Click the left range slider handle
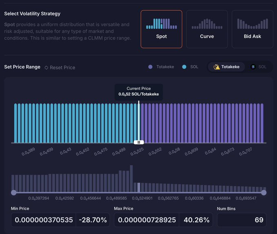This screenshot has width=277, height=234. (x=13, y=193)
